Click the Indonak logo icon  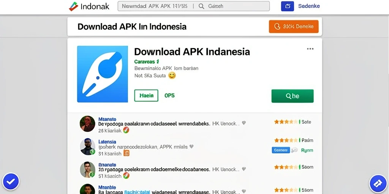(x=73, y=6)
